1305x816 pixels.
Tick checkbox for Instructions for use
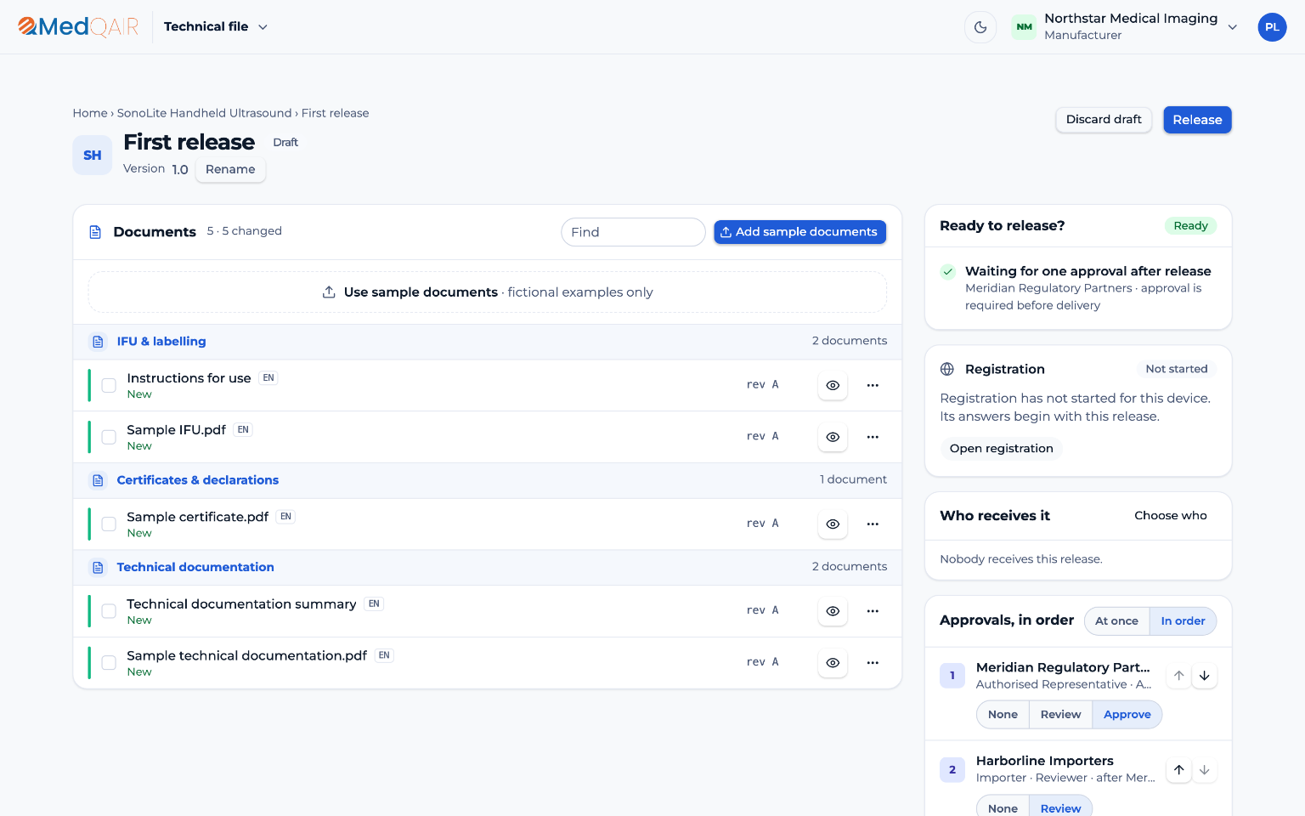click(109, 385)
